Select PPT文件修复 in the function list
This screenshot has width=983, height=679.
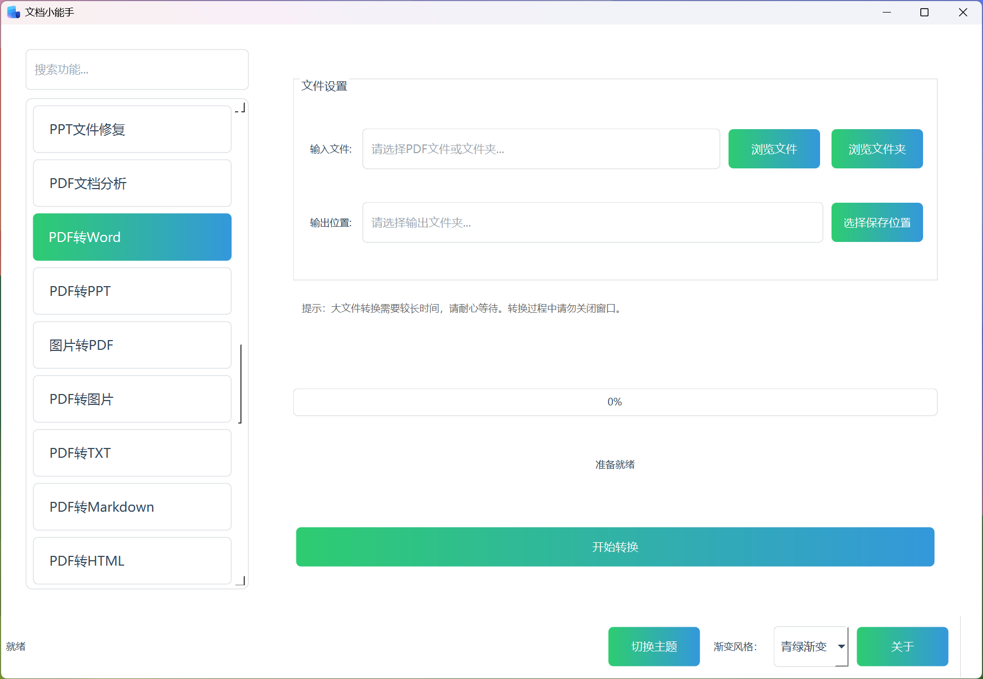132,129
